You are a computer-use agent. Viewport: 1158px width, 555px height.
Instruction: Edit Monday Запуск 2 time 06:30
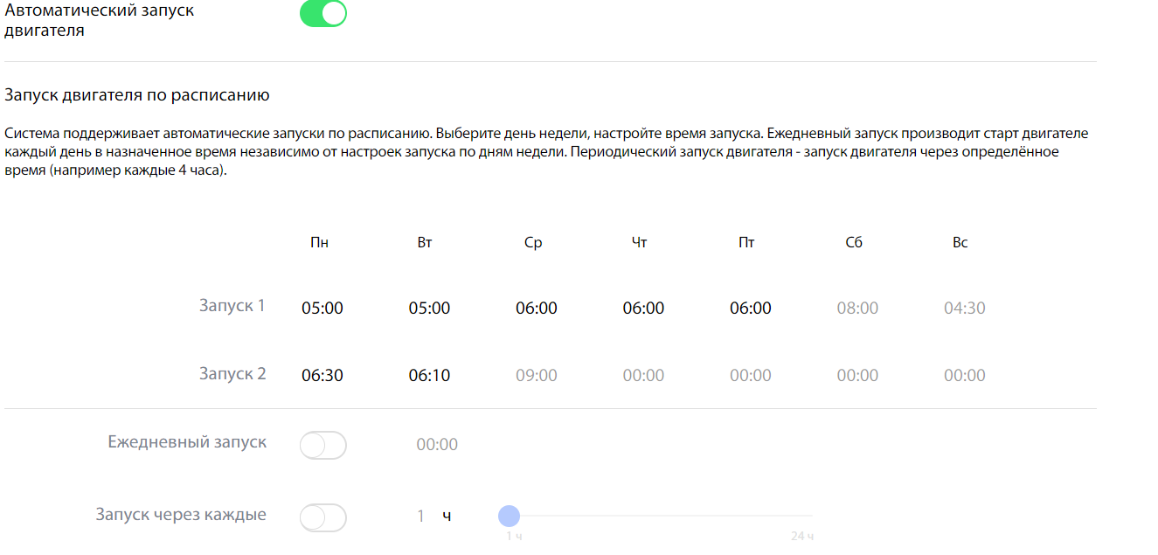point(322,376)
